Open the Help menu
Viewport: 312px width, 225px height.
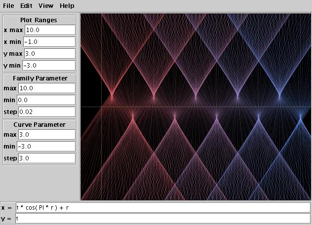pyautogui.click(x=67, y=6)
